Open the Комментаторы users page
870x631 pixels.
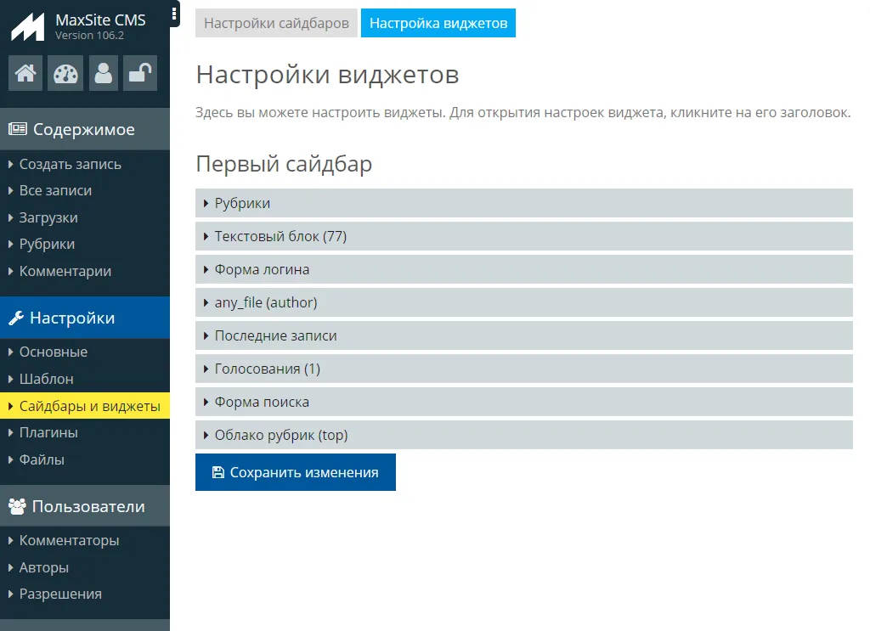(x=69, y=540)
